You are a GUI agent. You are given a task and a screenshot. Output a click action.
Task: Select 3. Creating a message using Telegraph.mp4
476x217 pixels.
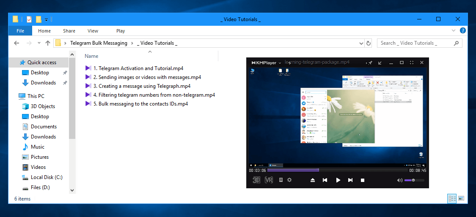(x=142, y=86)
